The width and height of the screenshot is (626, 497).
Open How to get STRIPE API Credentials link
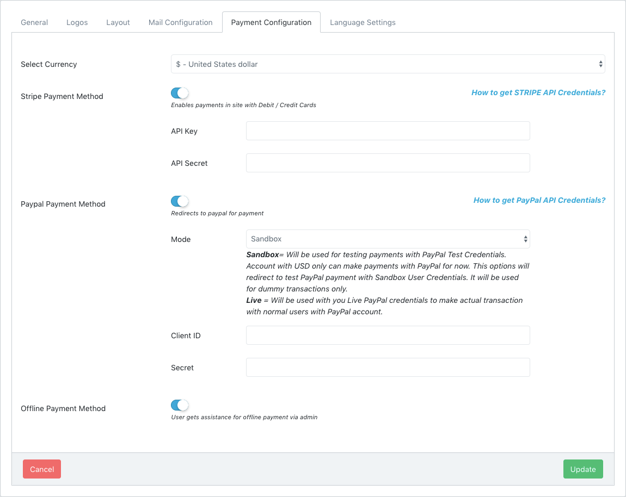click(x=538, y=92)
